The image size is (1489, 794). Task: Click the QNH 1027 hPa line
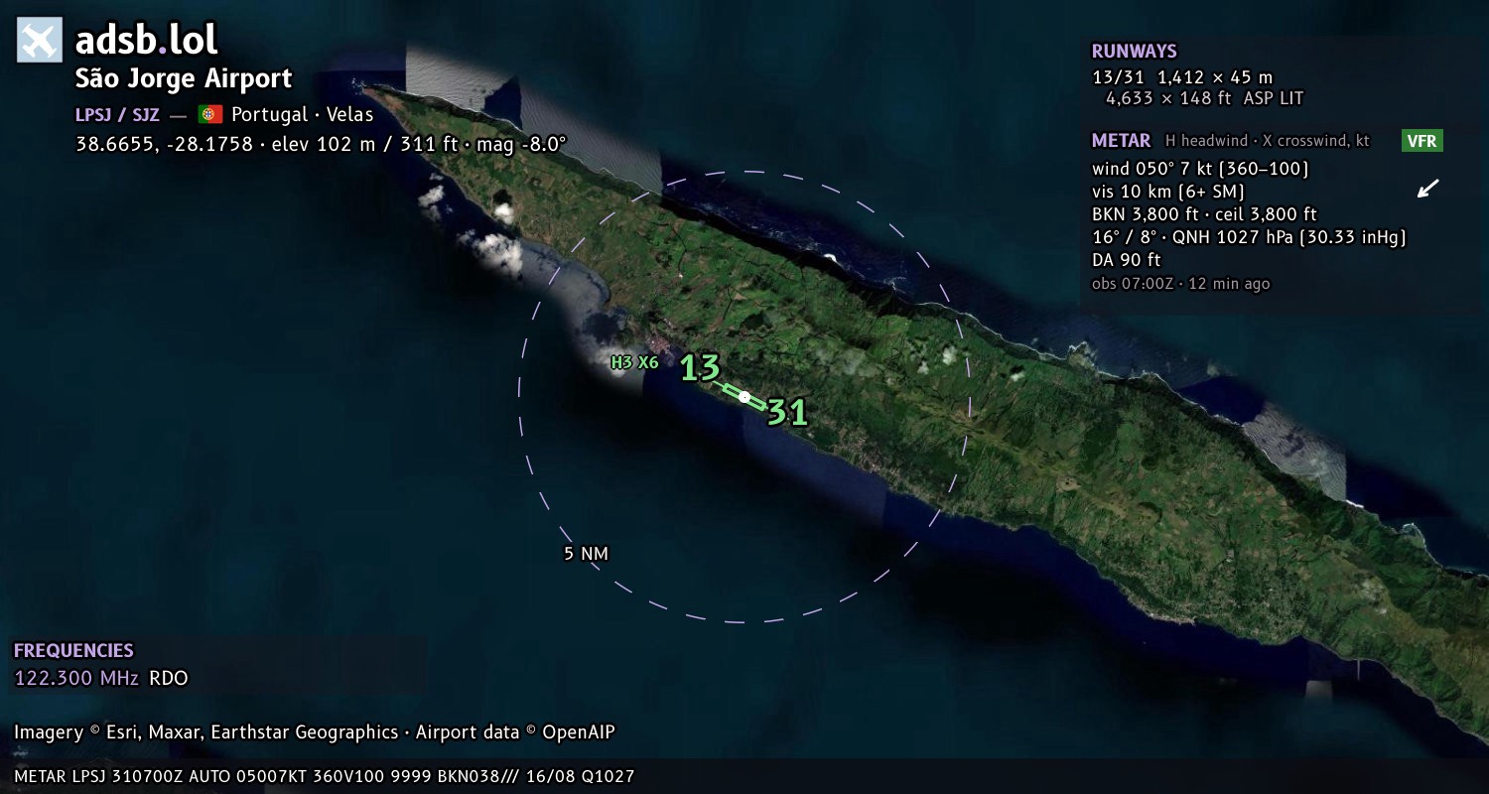[1250, 237]
